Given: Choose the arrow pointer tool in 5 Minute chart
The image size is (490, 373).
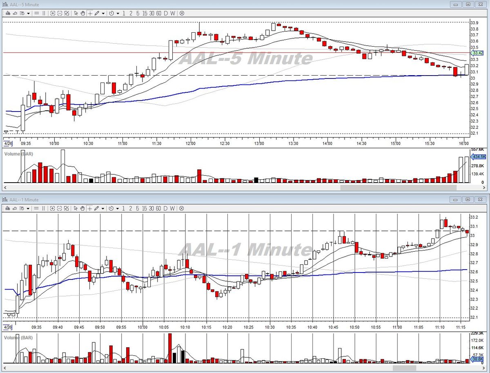Looking at the screenshot, I should (76, 13).
